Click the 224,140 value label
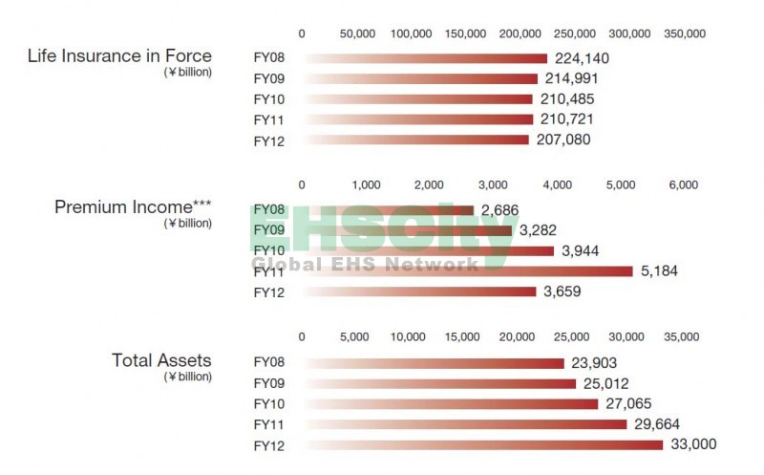This screenshot has width=764, height=475. coord(581,58)
